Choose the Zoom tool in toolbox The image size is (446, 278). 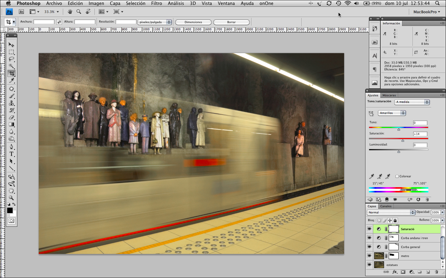click(x=11, y=198)
